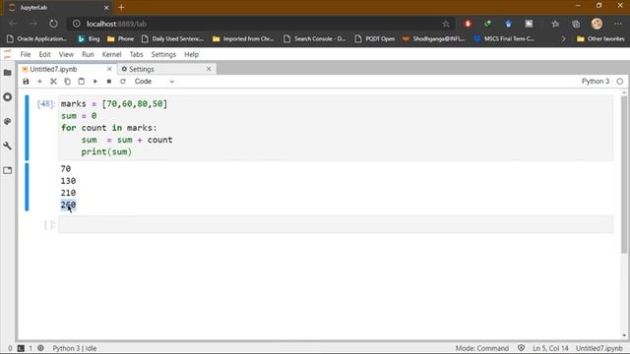
Task: Open the Settings menu
Action: click(163, 54)
